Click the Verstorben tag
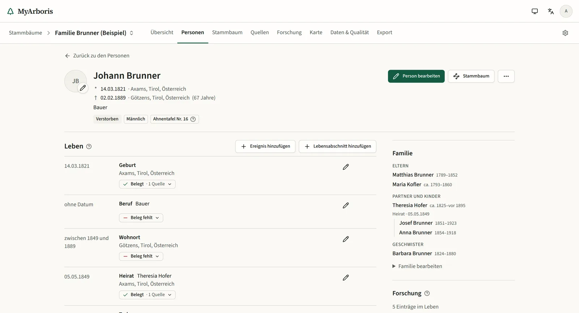Screen dimensions: 579x313 107,119
